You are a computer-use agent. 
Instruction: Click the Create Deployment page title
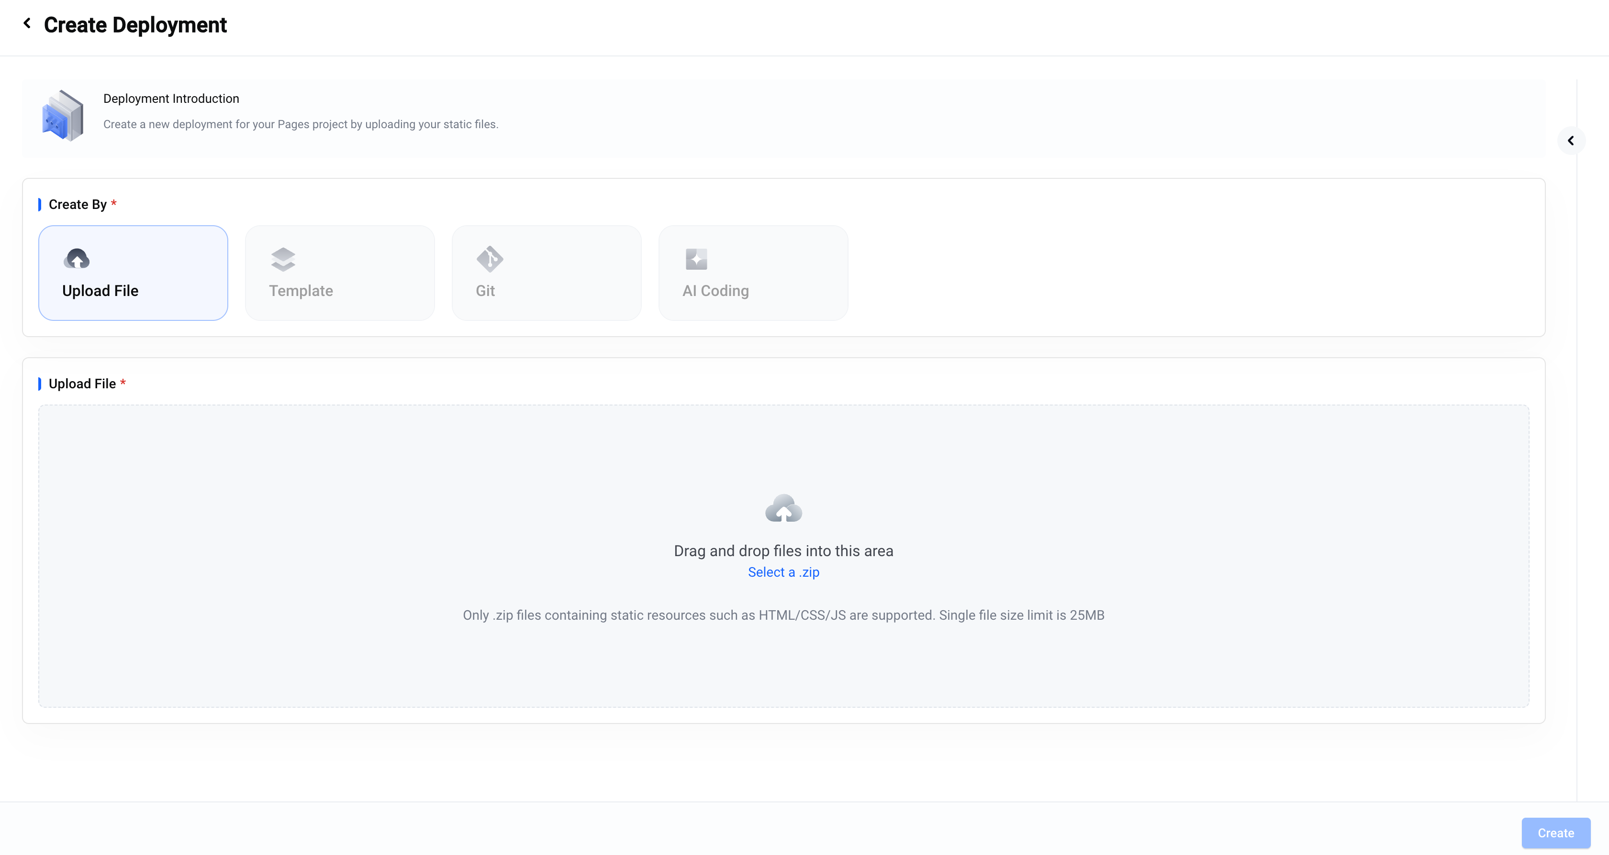(135, 25)
